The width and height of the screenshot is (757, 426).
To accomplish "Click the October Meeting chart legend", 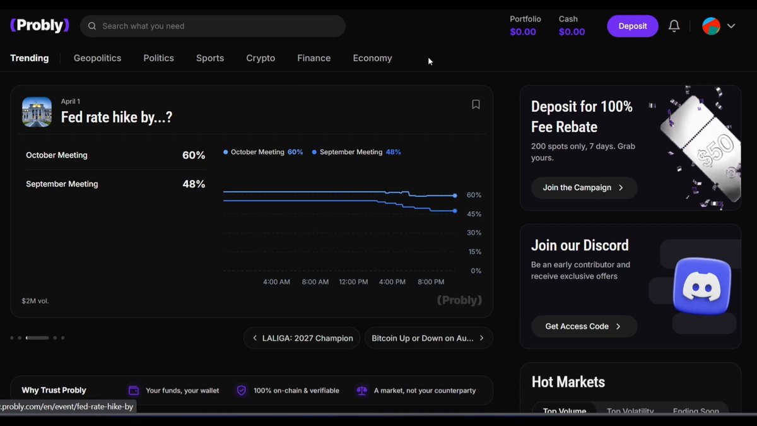I will click(263, 152).
